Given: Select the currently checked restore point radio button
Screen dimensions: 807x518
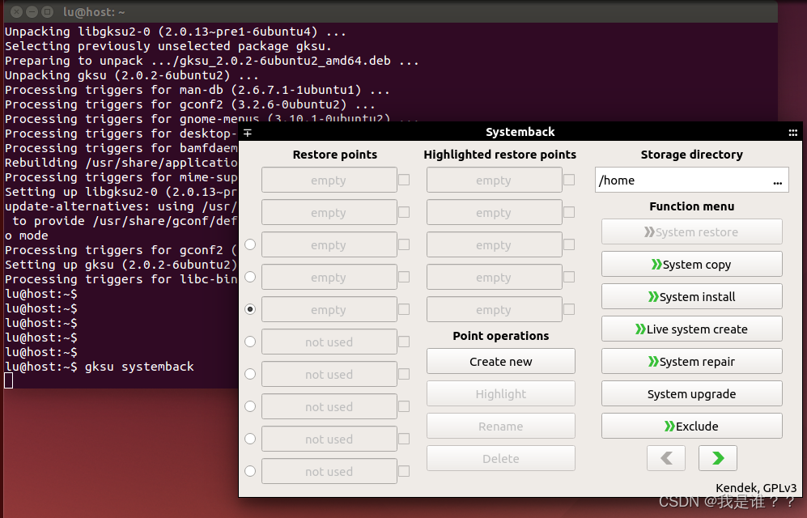Looking at the screenshot, I should 250,309.
